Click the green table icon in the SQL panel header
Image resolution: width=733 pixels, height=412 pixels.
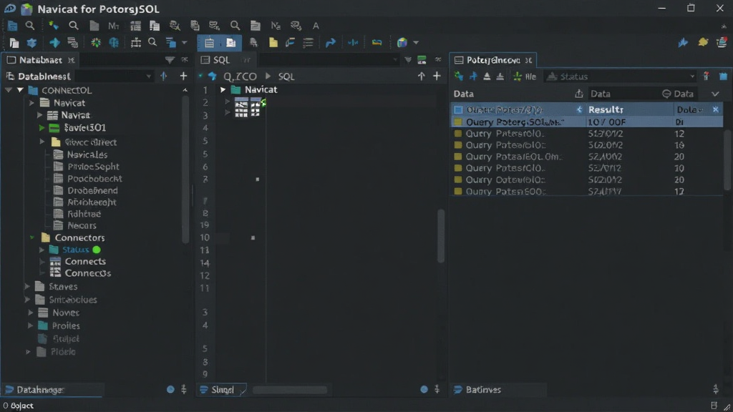[x=422, y=60]
